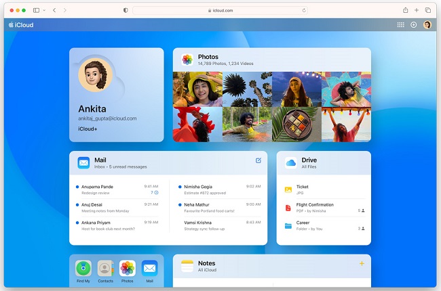This screenshot has width=441, height=291.
Task: Click the Ticket image file icon
Action: pyautogui.click(x=288, y=190)
